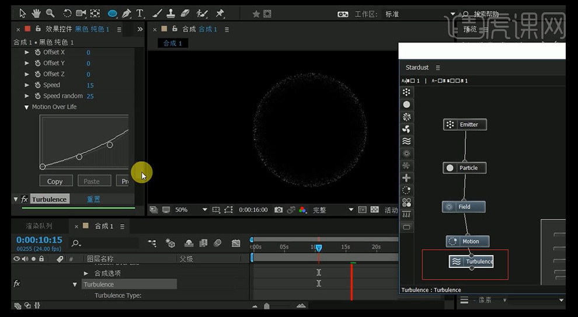This screenshot has width=578, height=317.
Task: Click the Emitter icon in Stardust sidebar
Action: click(x=406, y=92)
